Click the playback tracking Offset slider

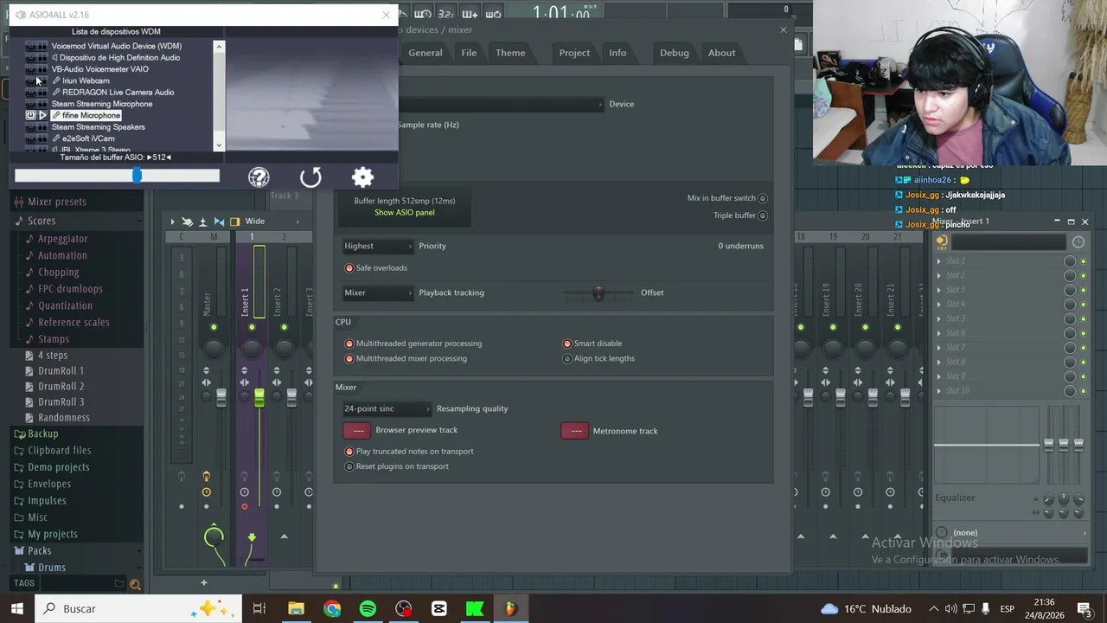coord(598,293)
